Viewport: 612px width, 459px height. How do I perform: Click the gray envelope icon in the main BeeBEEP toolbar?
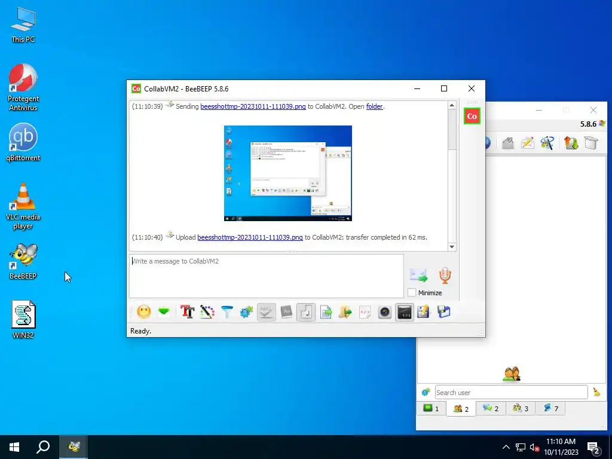[x=507, y=143]
